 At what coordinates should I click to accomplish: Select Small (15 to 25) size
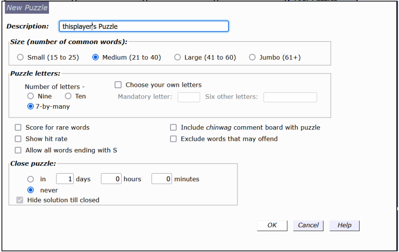(20, 57)
